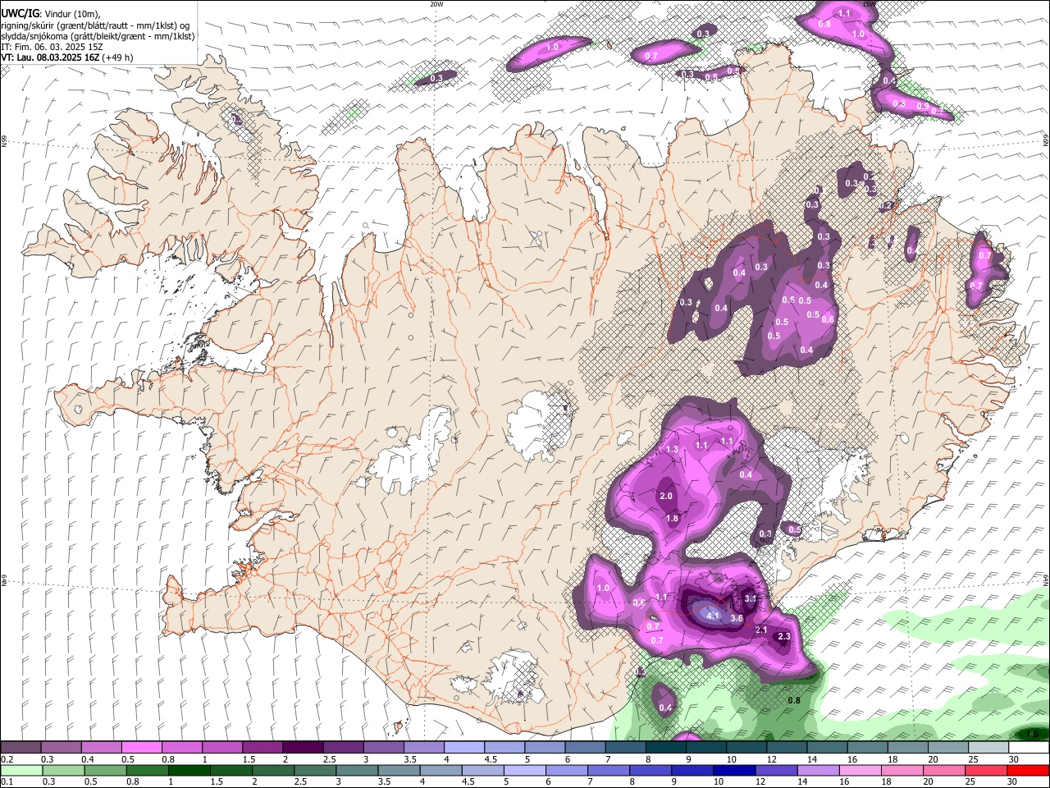Pick the pale mint green 0.1 swatch in lower legend
Viewport: 1050px width, 788px height.
click(21, 770)
